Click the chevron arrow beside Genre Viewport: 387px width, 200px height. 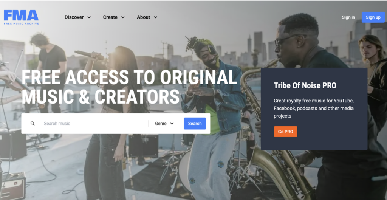pyautogui.click(x=172, y=124)
